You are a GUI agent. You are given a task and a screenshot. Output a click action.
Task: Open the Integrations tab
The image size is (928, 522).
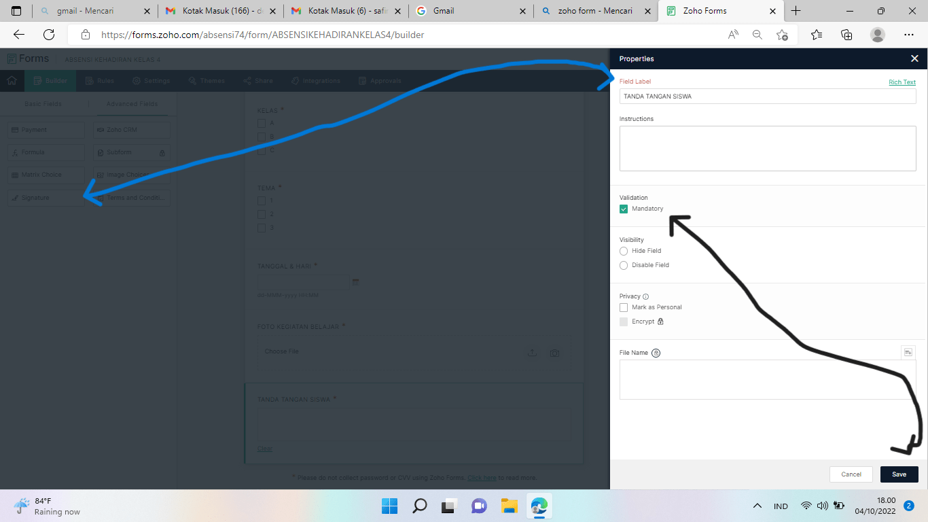click(316, 81)
